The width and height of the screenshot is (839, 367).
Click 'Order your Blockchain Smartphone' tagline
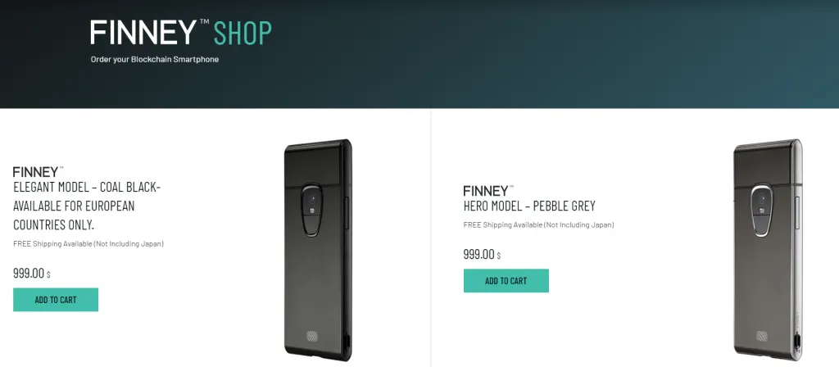(x=155, y=59)
